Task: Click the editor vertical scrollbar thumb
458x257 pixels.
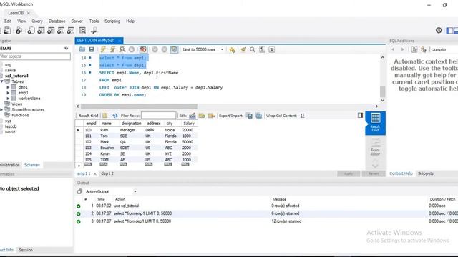Action: click(382, 91)
